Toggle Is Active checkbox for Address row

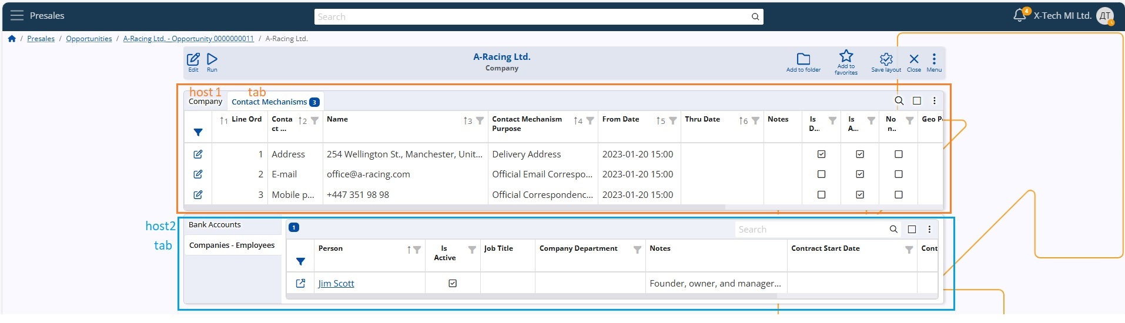[x=860, y=154]
